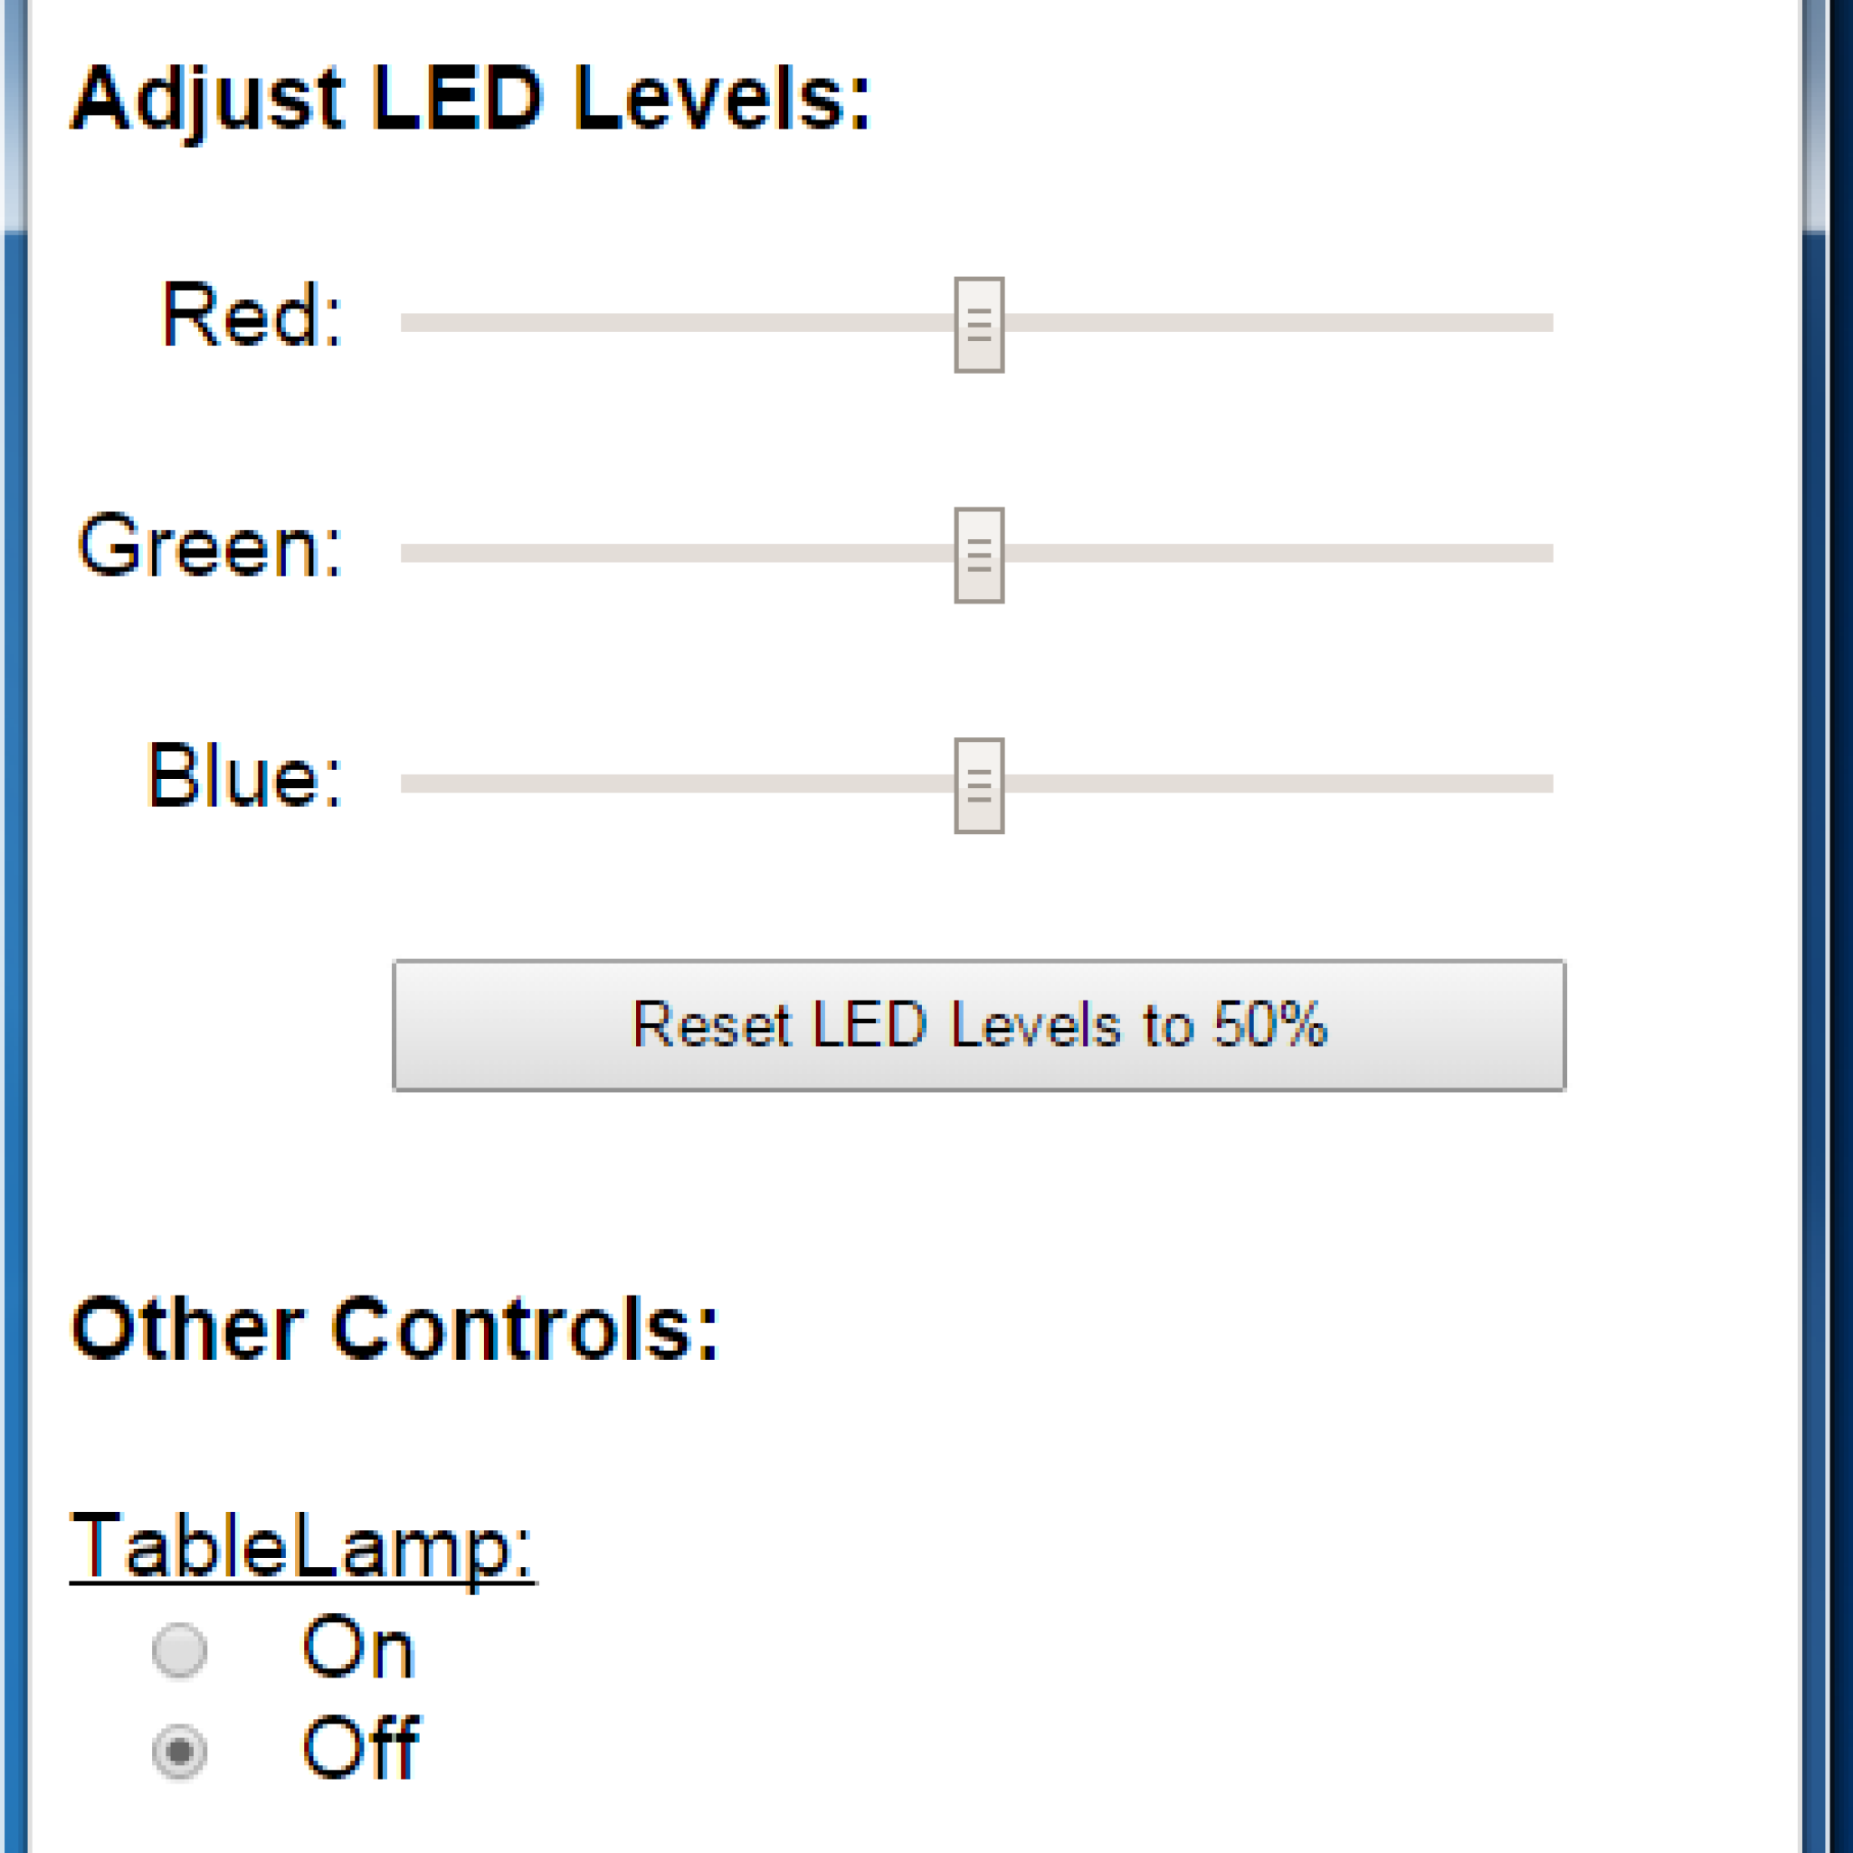This screenshot has height=1853, width=1853.
Task: Click the underlined TableLamp label
Action: point(302,1545)
